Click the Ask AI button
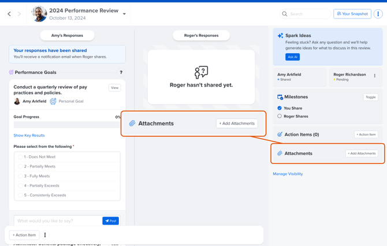Image resolution: width=387 pixels, height=246 pixels. click(292, 57)
